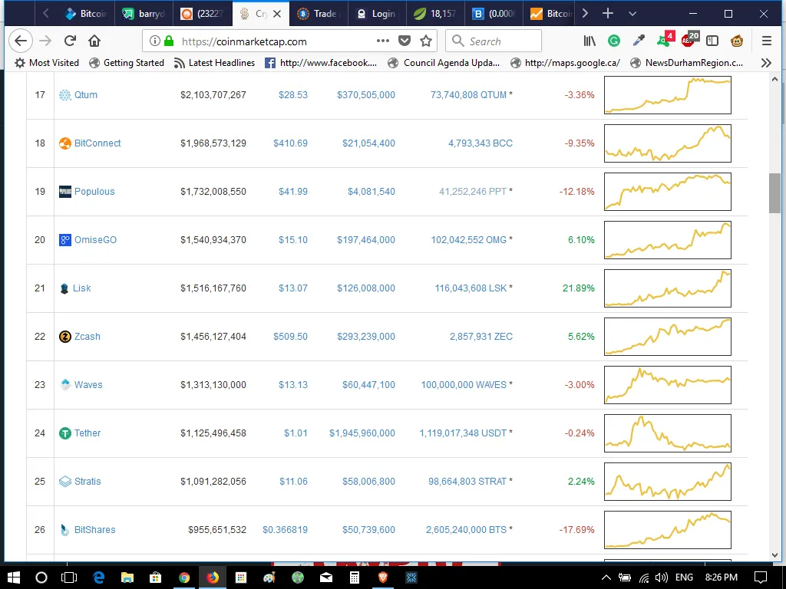Switch to the Trade tab
Image resolution: width=786 pixels, height=589 pixels.
click(x=319, y=14)
